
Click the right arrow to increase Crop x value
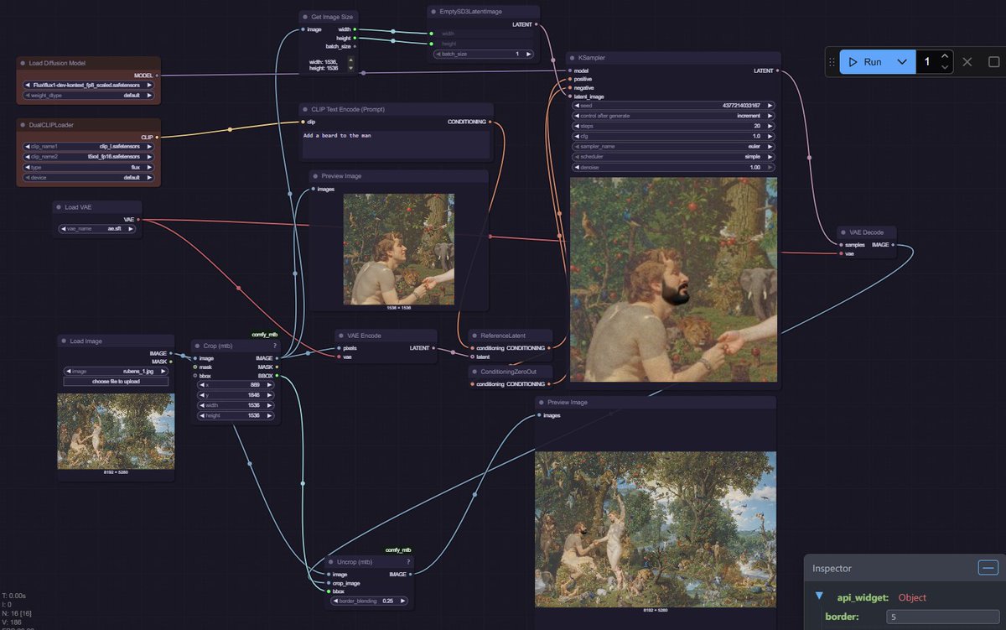pos(269,385)
